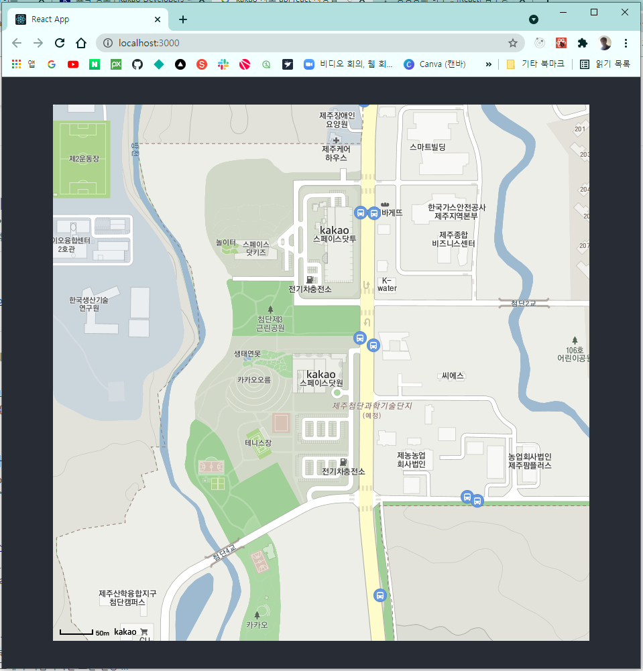Open the 기타 북마크 folder

pyautogui.click(x=535, y=64)
